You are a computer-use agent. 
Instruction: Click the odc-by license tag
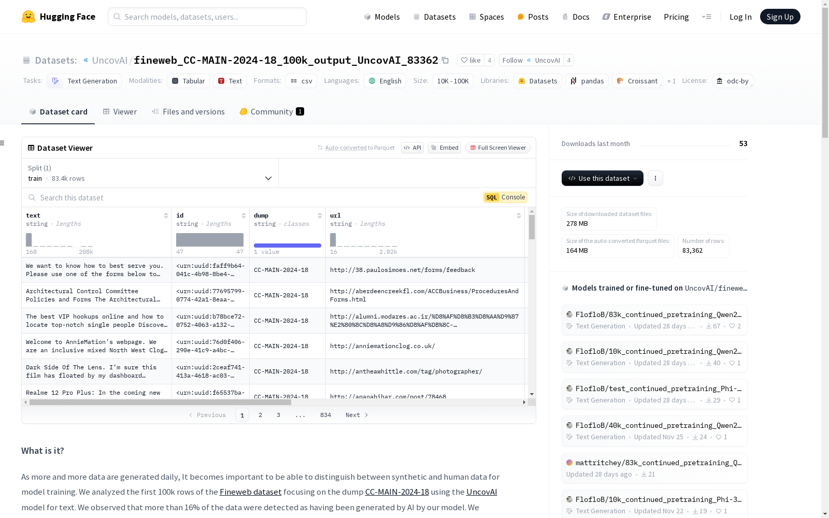pyautogui.click(x=733, y=81)
